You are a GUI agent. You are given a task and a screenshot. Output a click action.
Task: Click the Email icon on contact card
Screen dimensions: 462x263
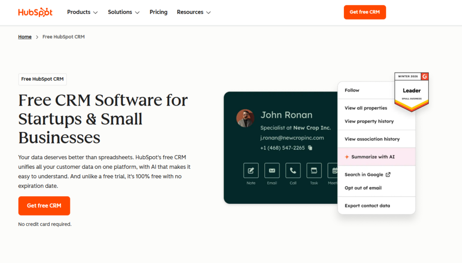(272, 170)
